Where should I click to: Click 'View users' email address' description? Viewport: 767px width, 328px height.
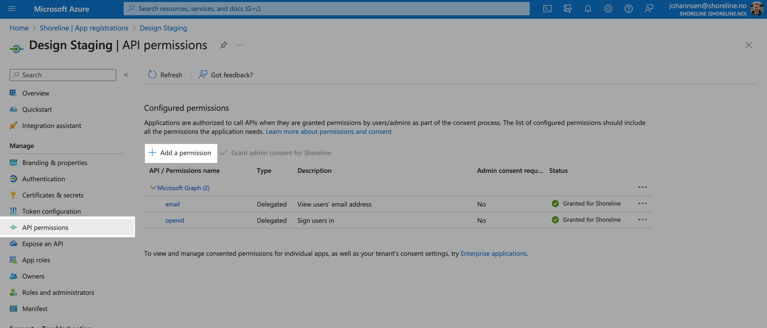click(x=334, y=204)
